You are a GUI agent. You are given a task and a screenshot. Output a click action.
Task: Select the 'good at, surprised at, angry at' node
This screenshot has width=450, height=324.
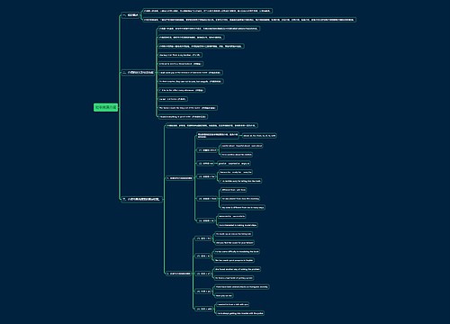point(234,164)
